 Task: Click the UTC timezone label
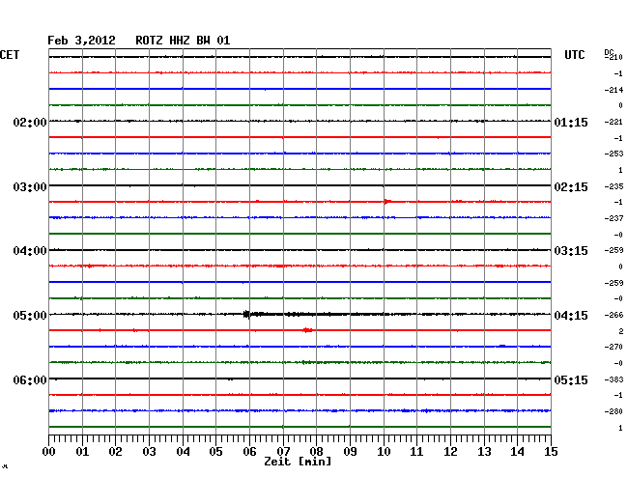(574, 55)
